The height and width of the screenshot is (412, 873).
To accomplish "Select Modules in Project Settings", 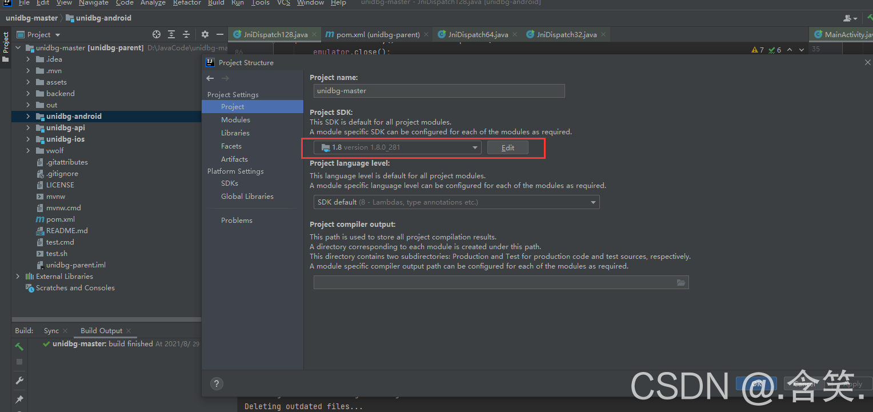I will coord(235,120).
